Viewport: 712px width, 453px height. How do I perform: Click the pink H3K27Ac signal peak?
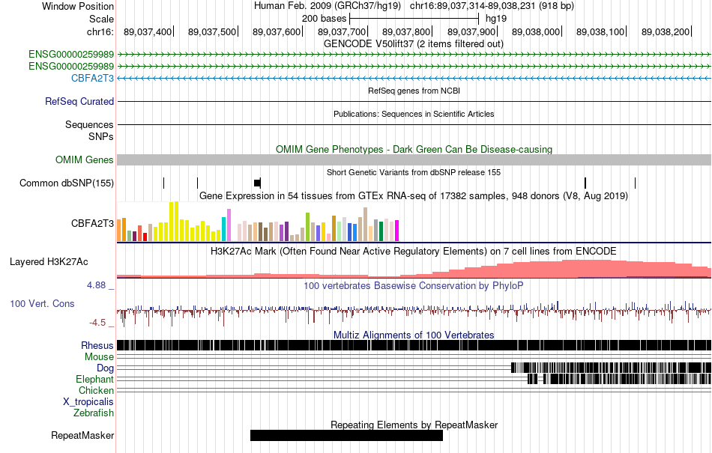(x=586, y=269)
